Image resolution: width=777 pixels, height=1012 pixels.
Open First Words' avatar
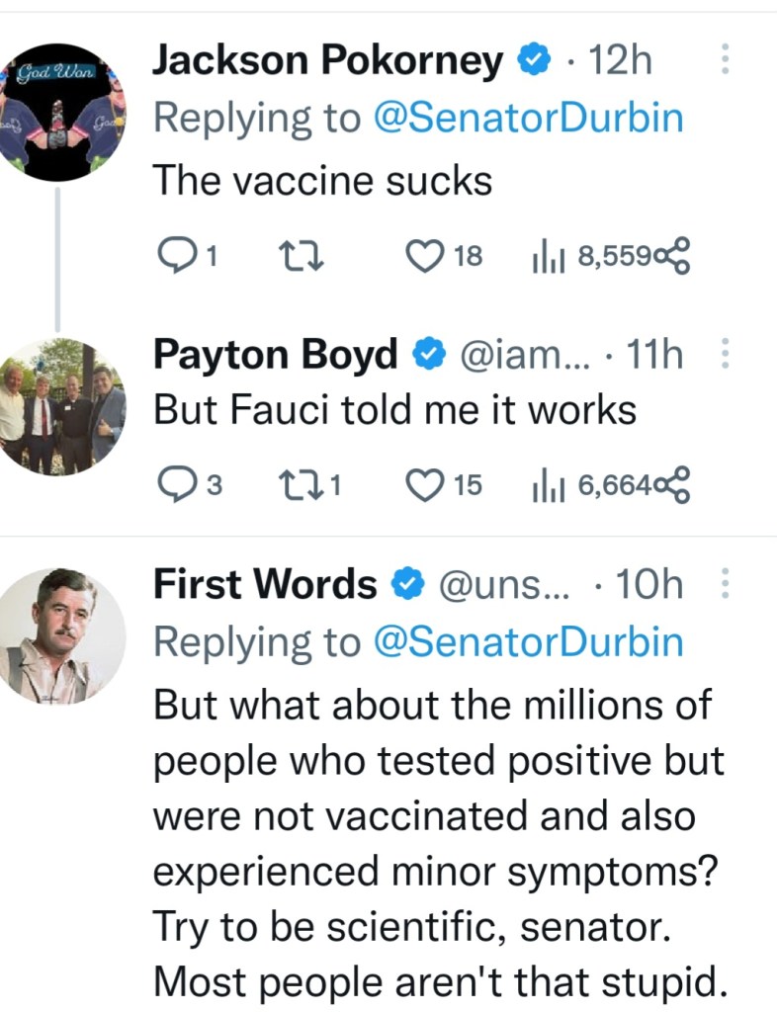pos(61,633)
